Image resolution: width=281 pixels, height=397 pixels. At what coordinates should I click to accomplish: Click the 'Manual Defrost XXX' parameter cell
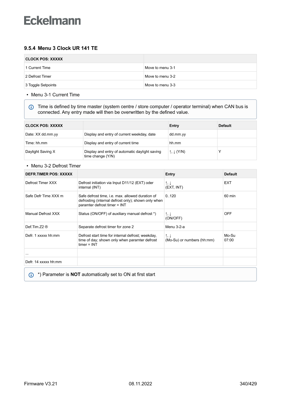coord(42,214)
